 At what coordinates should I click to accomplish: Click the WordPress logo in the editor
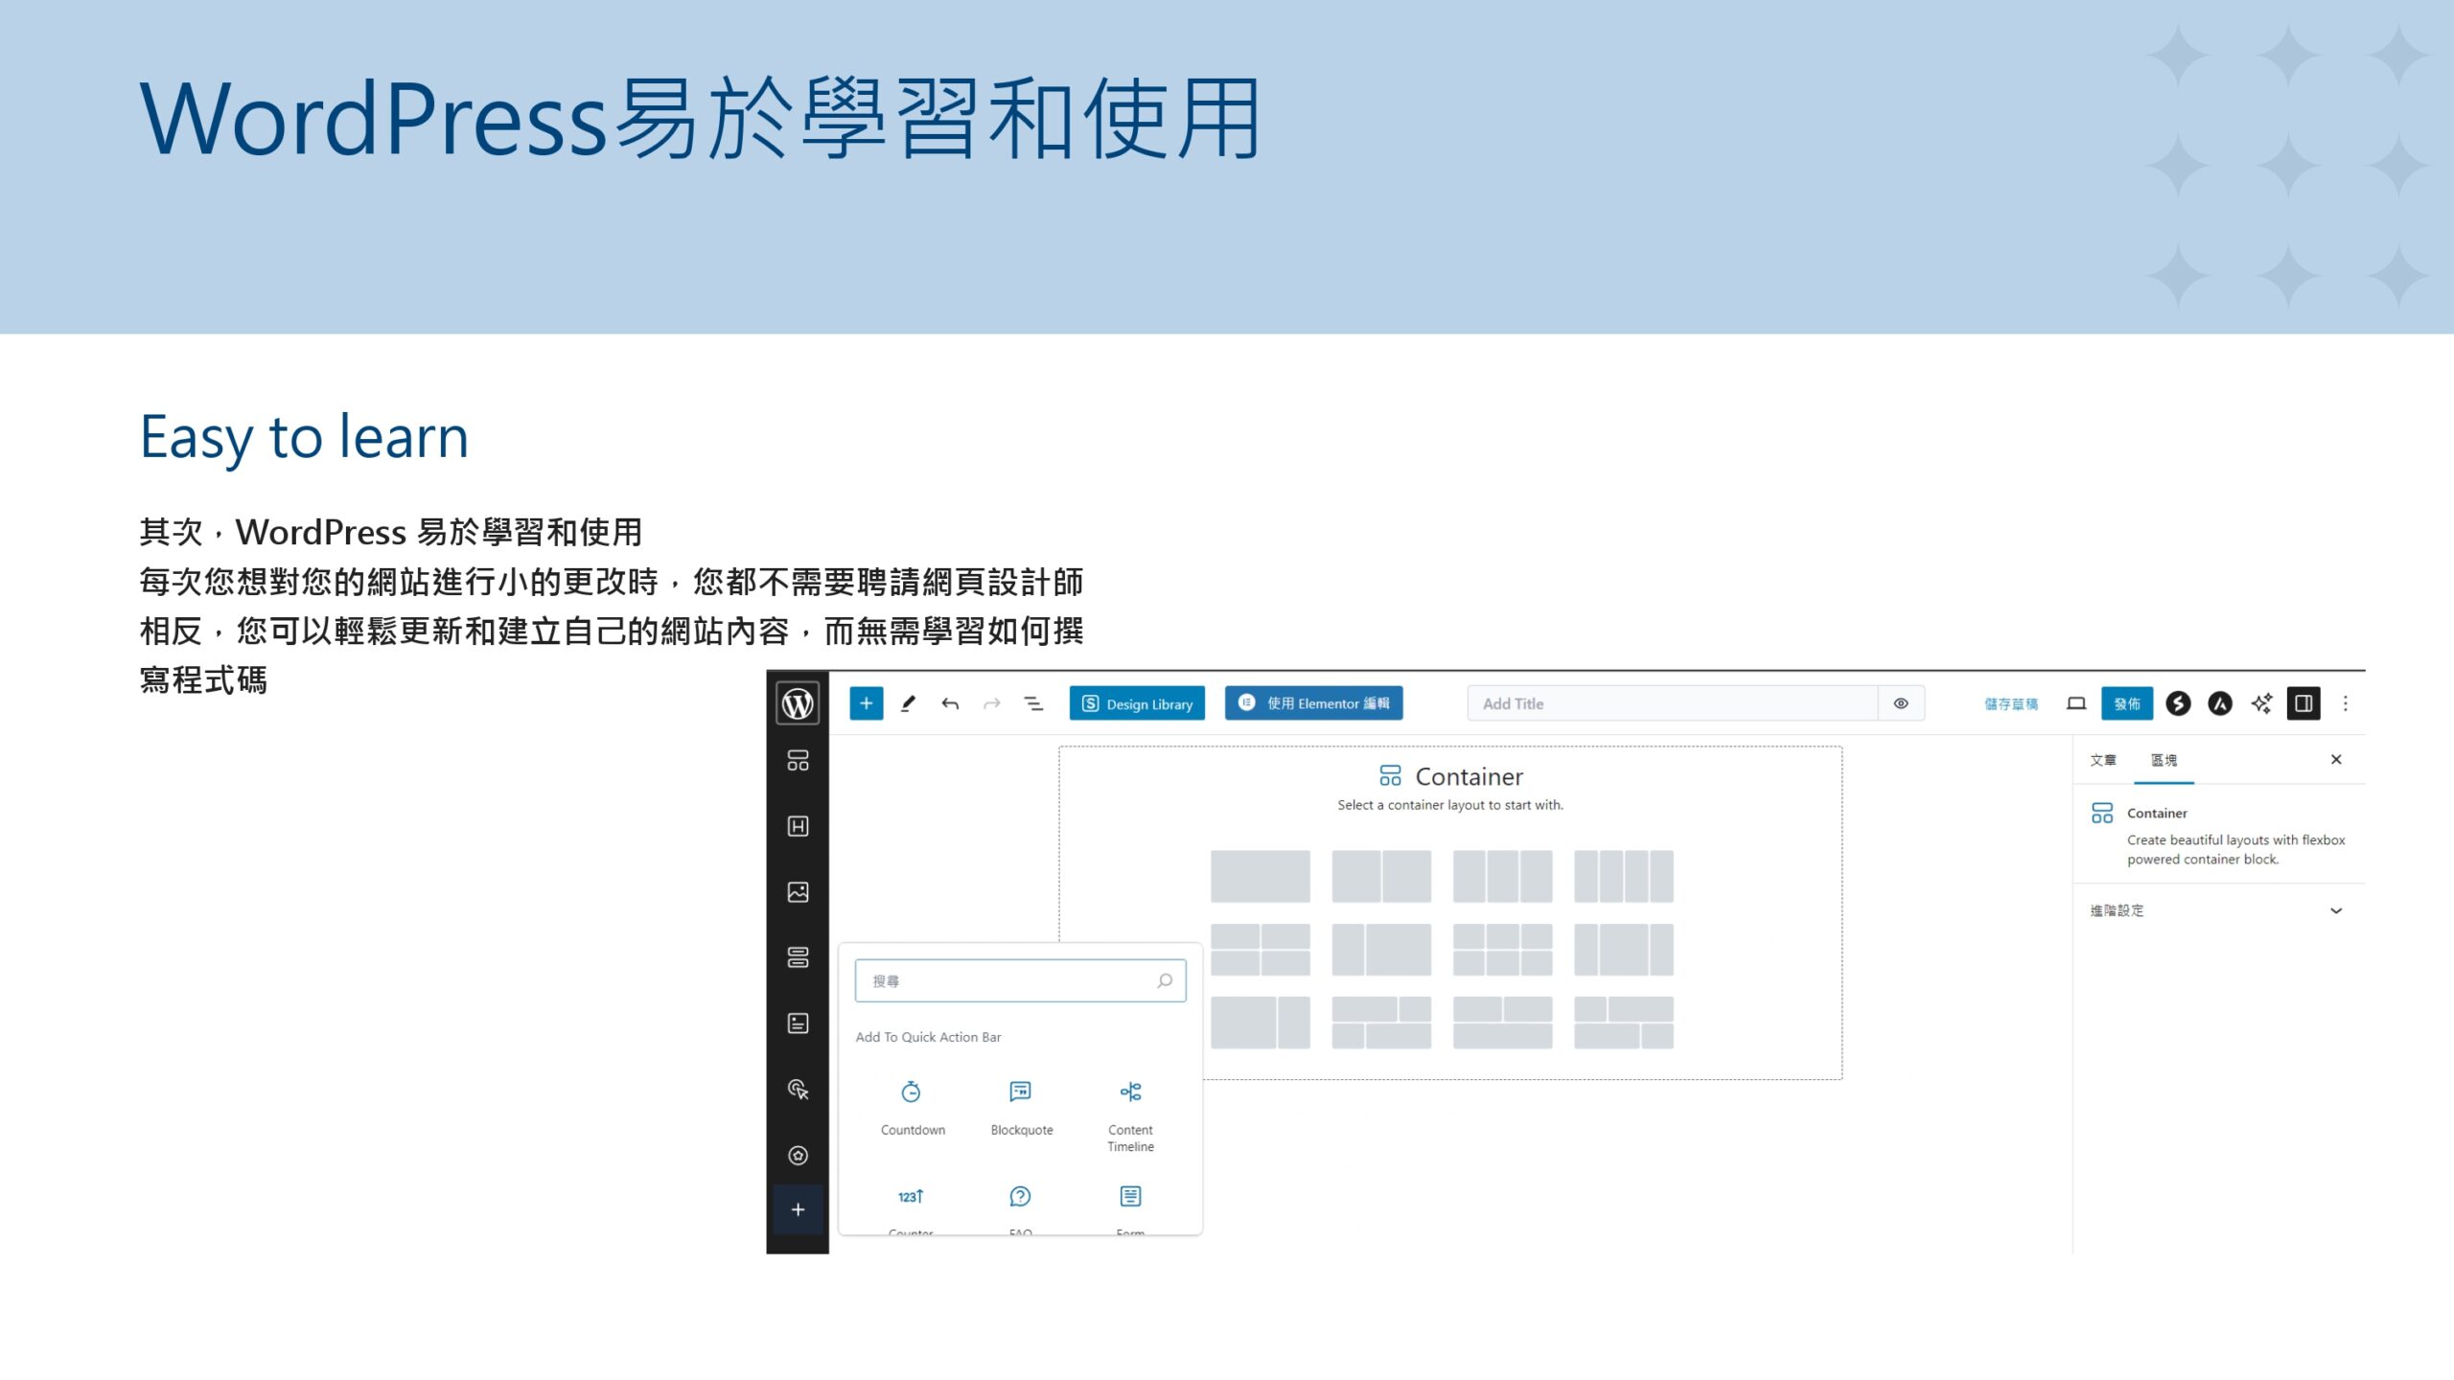pyautogui.click(x=798, y=703)
